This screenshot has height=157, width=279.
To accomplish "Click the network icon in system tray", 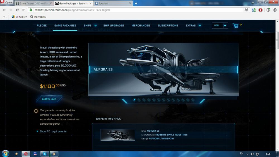I will point(257,154).
